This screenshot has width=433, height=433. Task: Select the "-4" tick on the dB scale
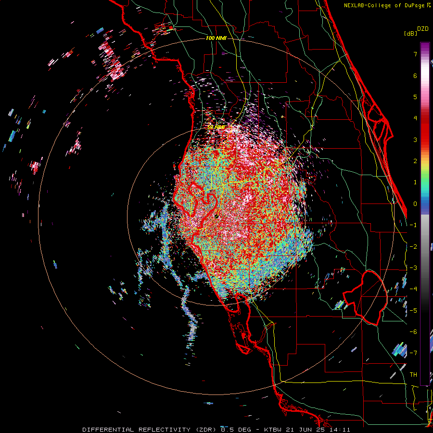click(413, 289)
